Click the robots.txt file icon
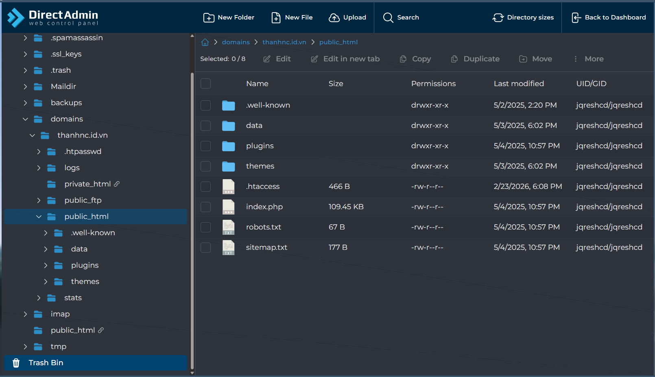 tap(228, 227)
